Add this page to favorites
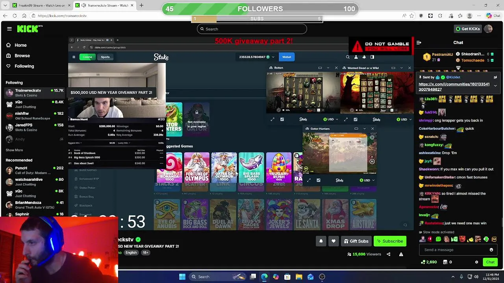The height and width of the screenshot is (283, 504). pos(411,16)
